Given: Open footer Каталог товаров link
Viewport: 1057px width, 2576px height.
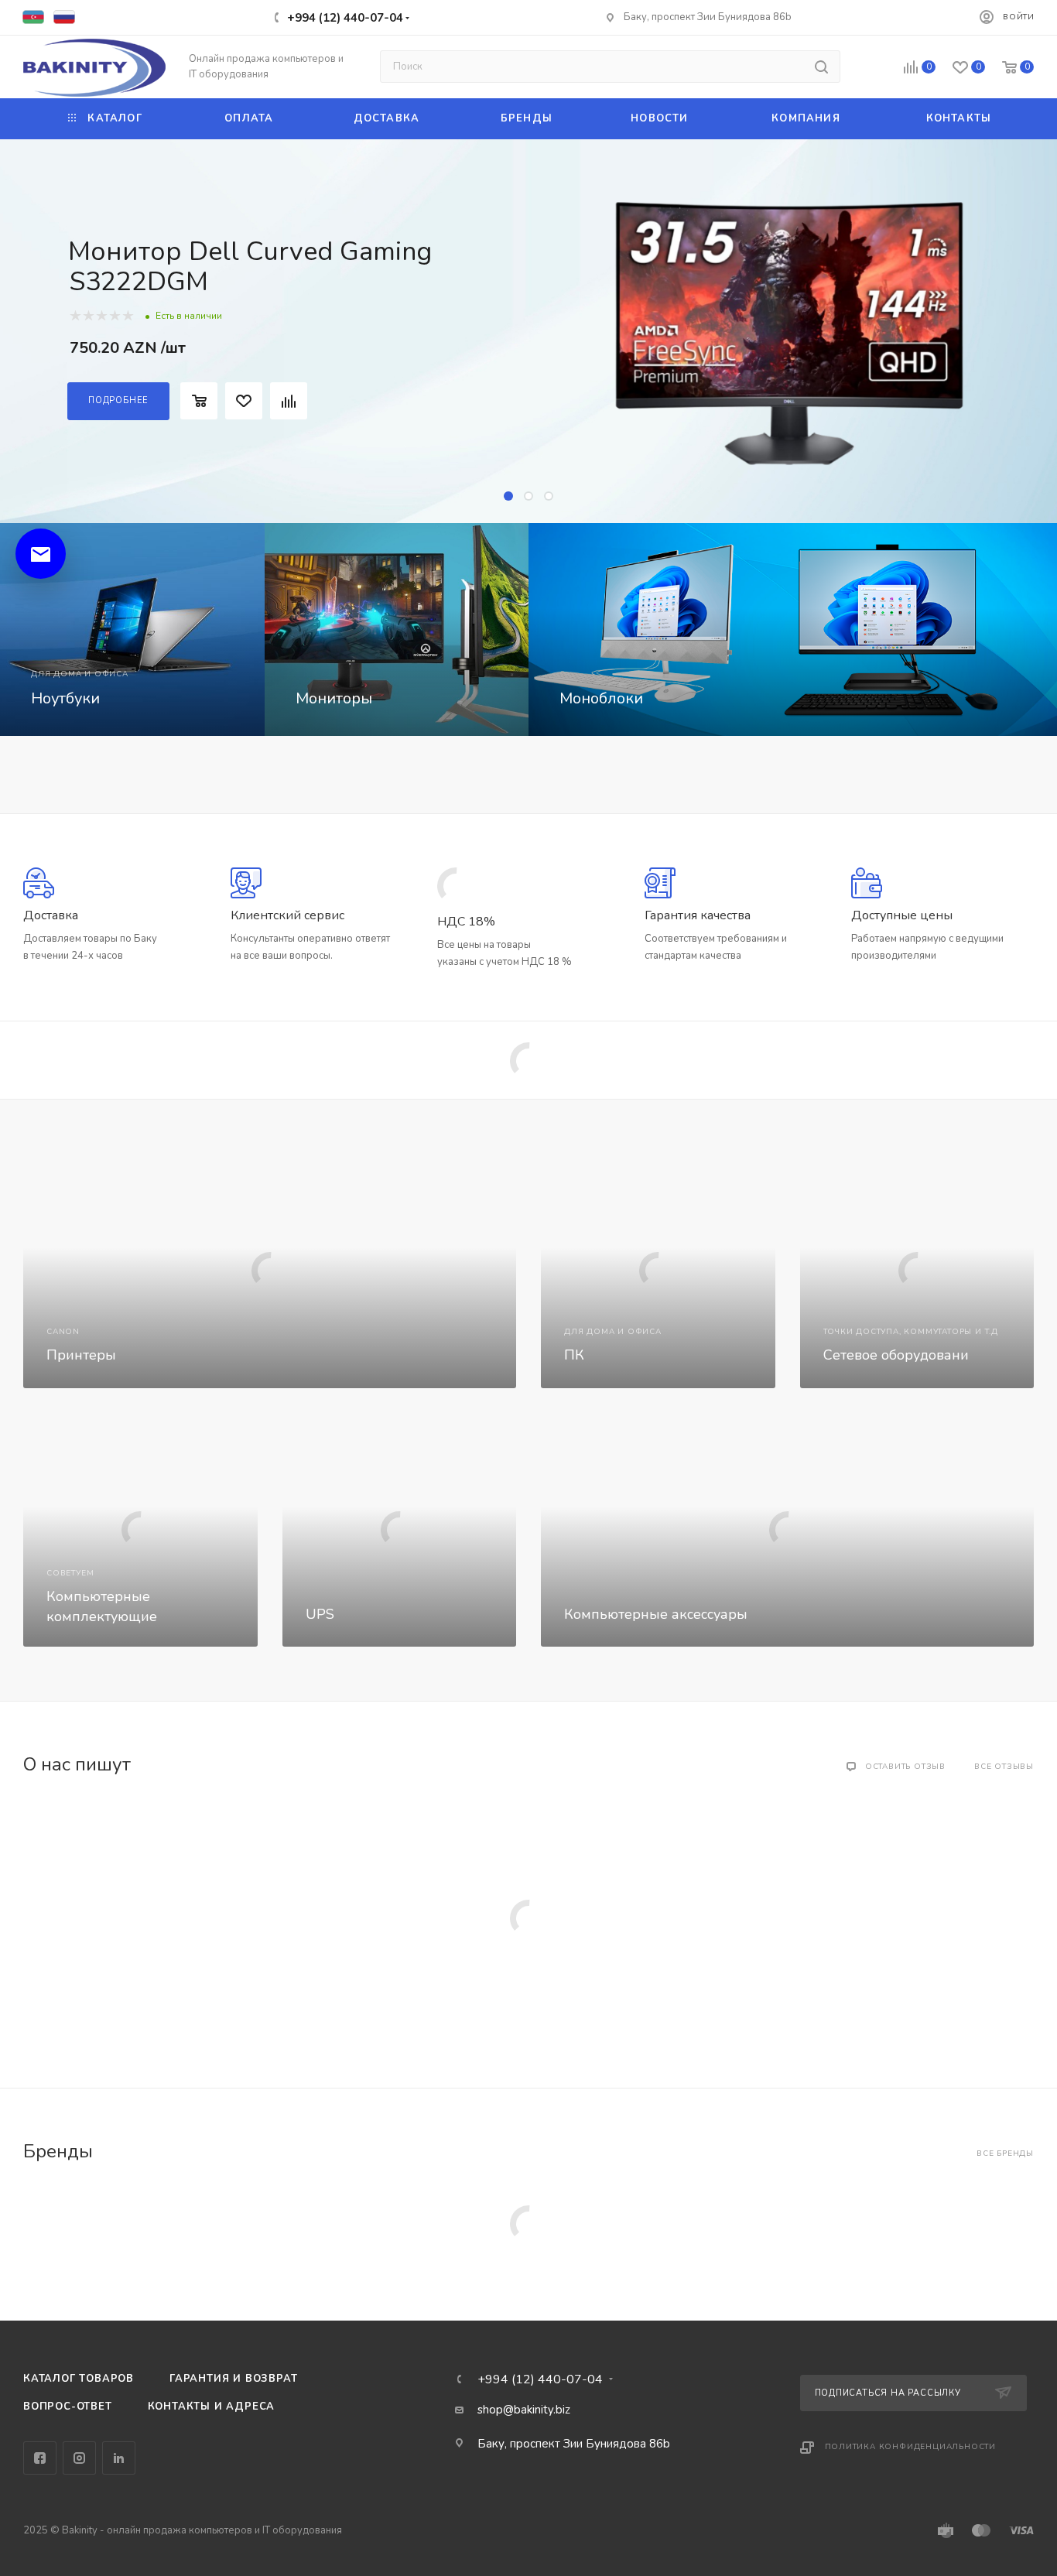Looking at the screenshot, I should pyautogui.click(x=78, y=2379).
